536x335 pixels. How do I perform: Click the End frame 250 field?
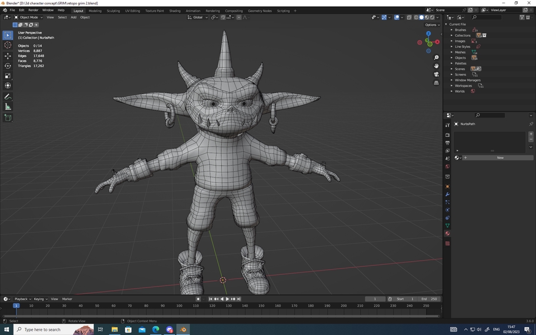point(429,299)
